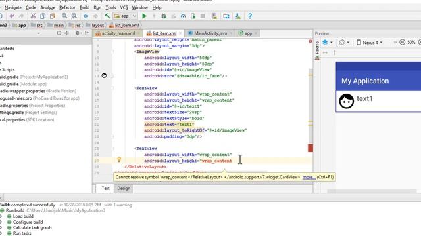
Task: Switch to the Design tab
Action: coord(124,188)
